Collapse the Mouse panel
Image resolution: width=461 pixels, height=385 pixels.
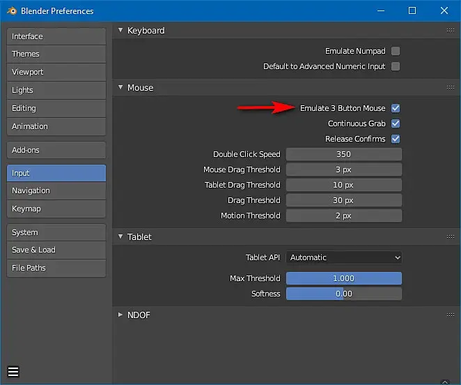[120, 88]
